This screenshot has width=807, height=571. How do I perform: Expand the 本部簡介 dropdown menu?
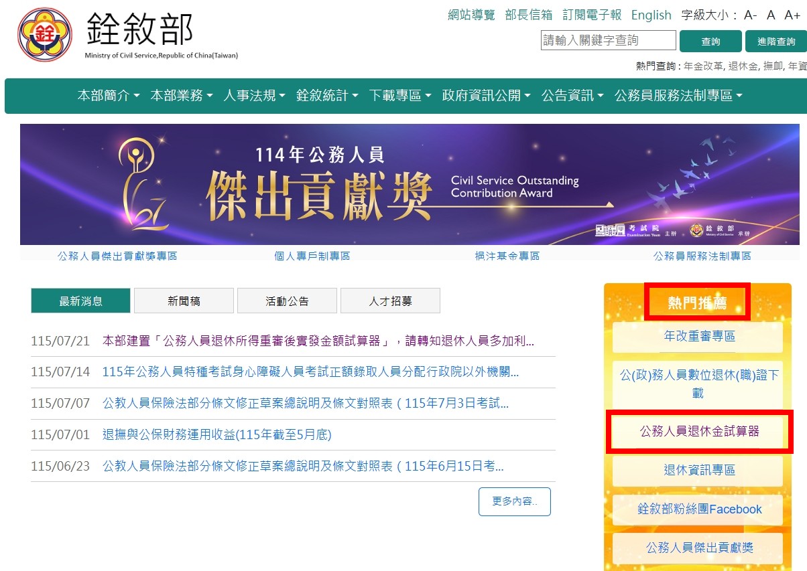coord(109,96)
